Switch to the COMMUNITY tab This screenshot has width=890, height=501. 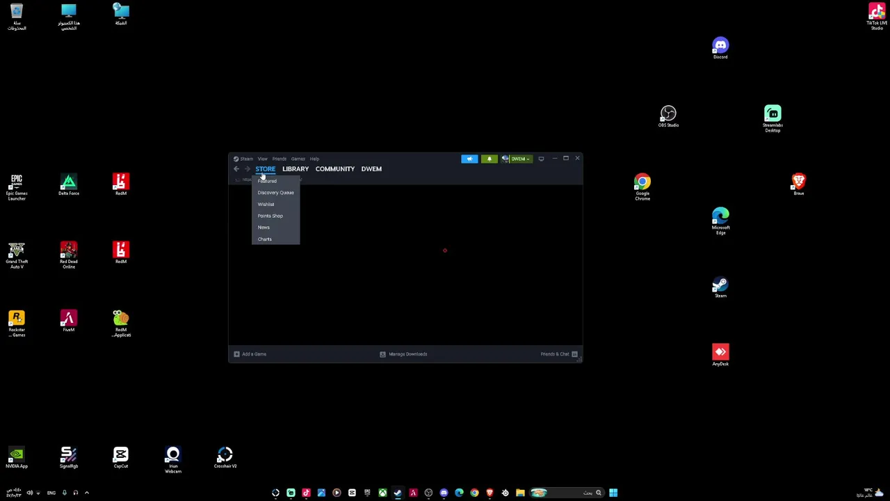point(335,169)
